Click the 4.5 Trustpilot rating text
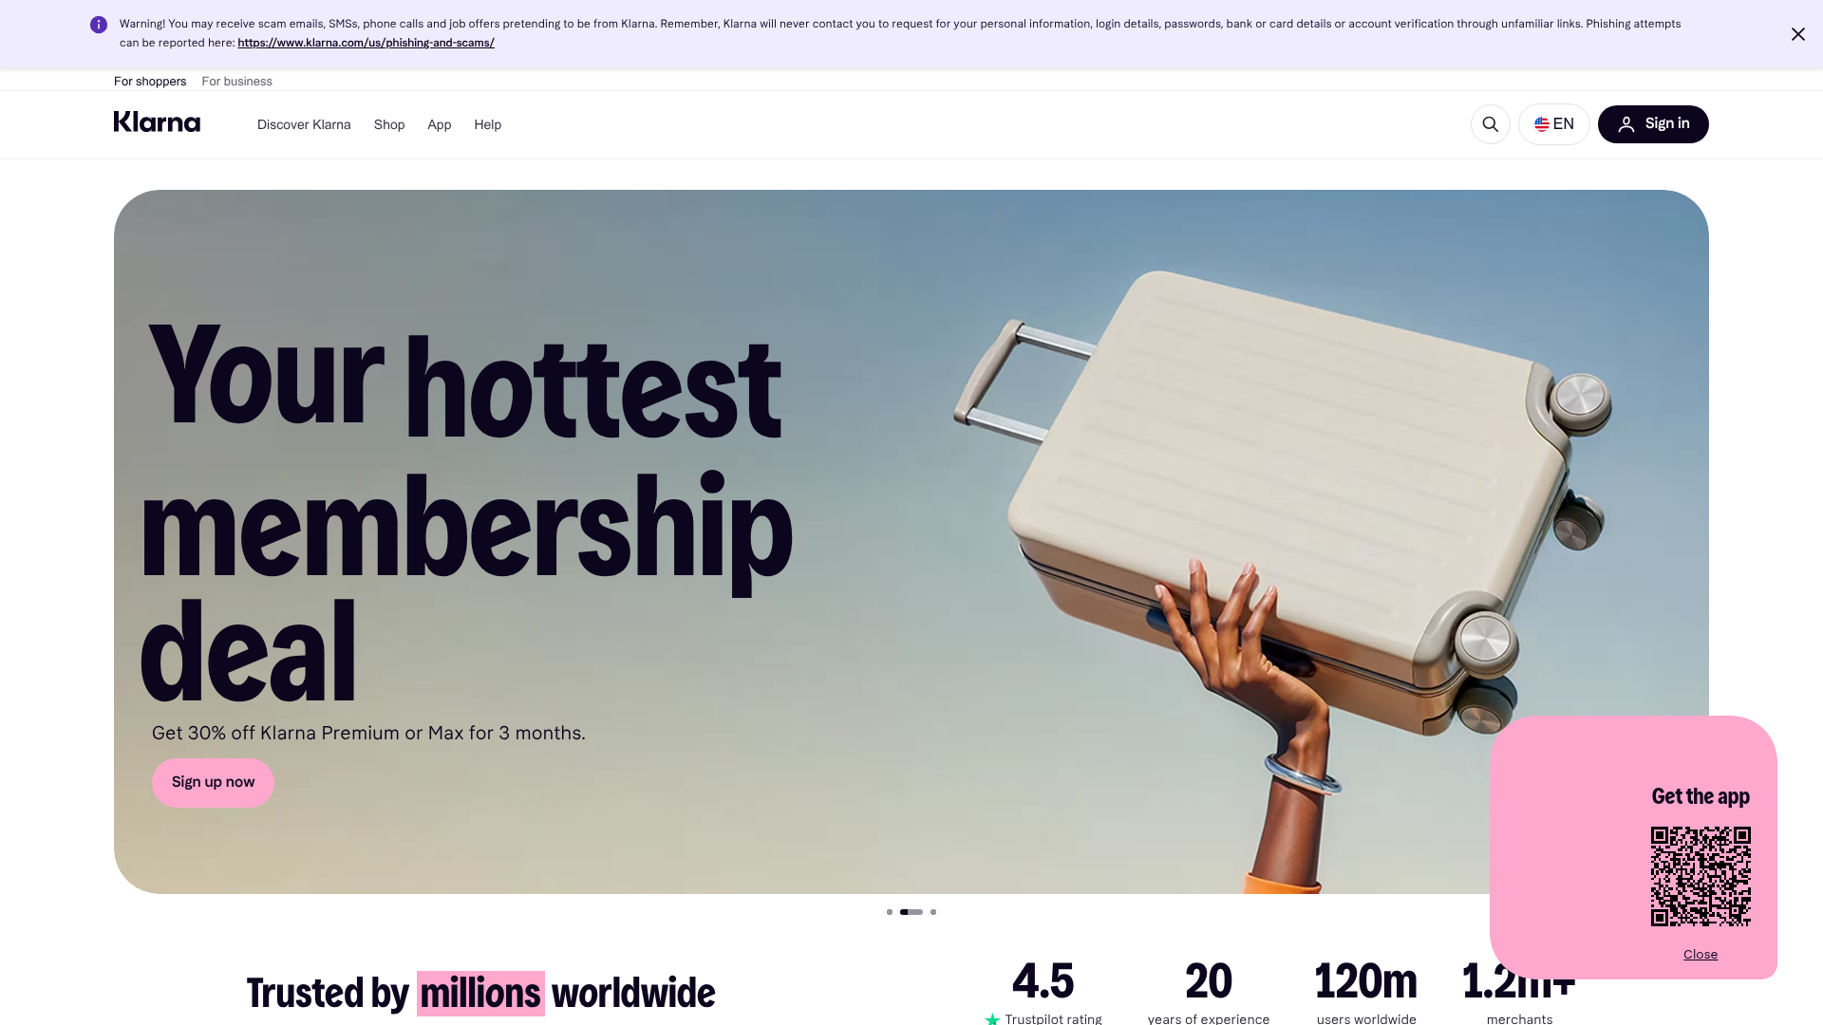 (x=1043, y=981)
